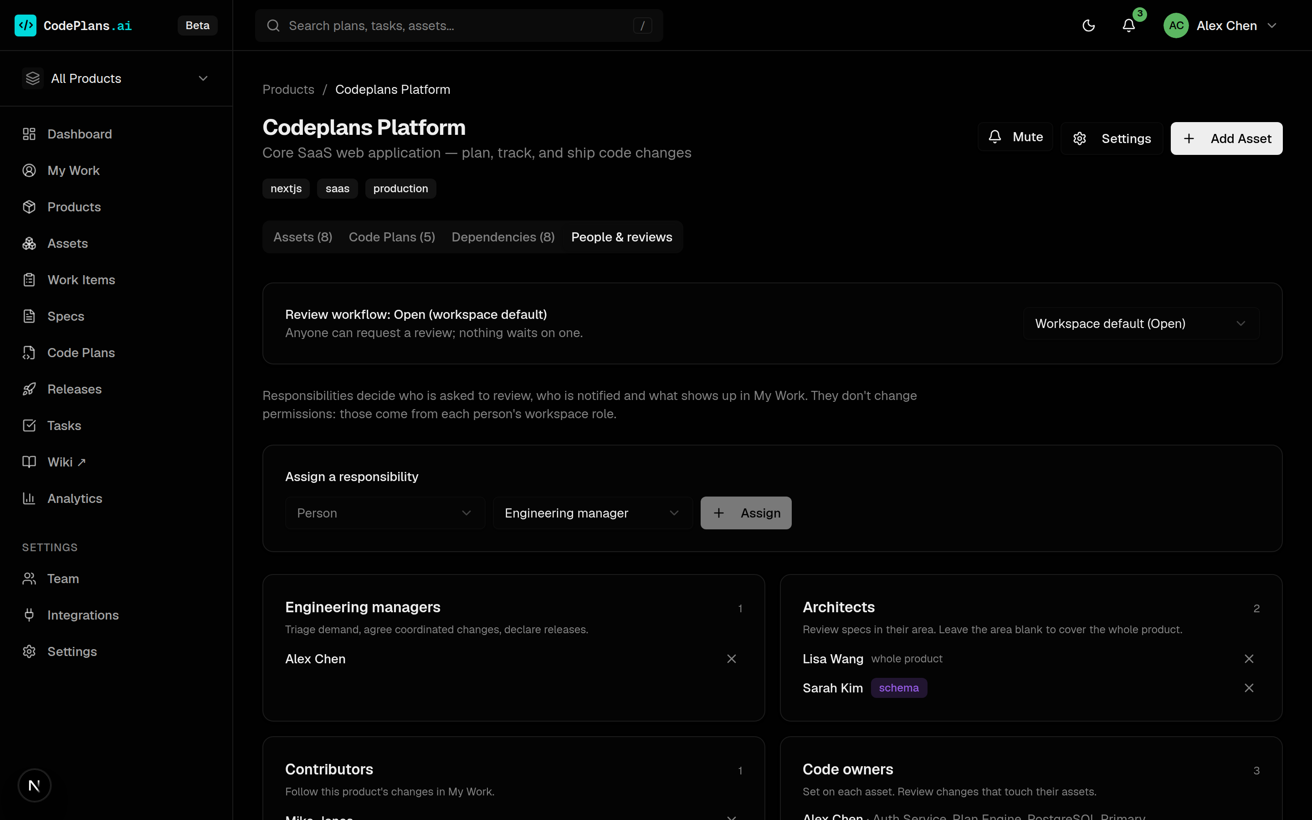The height and width of the screenshot is (820, 1312).
Task: Expand the All Products selector
Action: pos(116,79)
